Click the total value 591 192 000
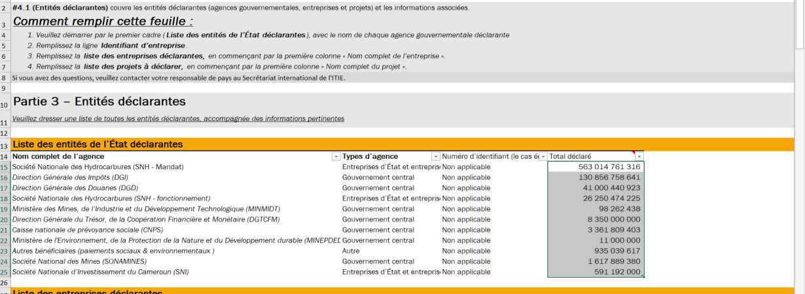Image resolution: width=805 pixels, height=294 pixels. (x=596, y=272)
